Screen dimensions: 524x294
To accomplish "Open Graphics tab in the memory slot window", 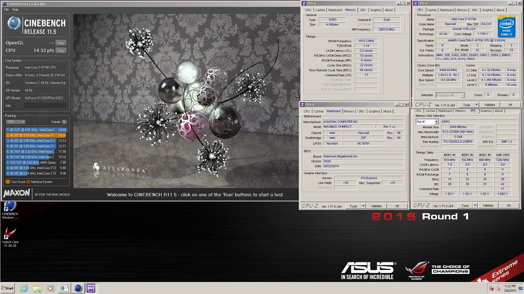I will (486, 111).
